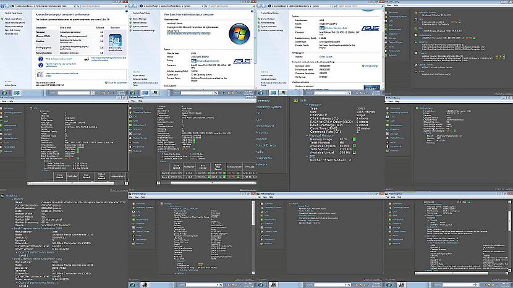513x288 pixels.
Task: Collapse the Caches node in Speccy CPU window with Core 0 row
Action: [159, 152]
